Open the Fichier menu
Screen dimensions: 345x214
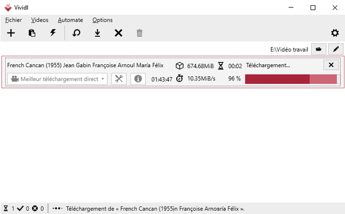click(13, 20)
